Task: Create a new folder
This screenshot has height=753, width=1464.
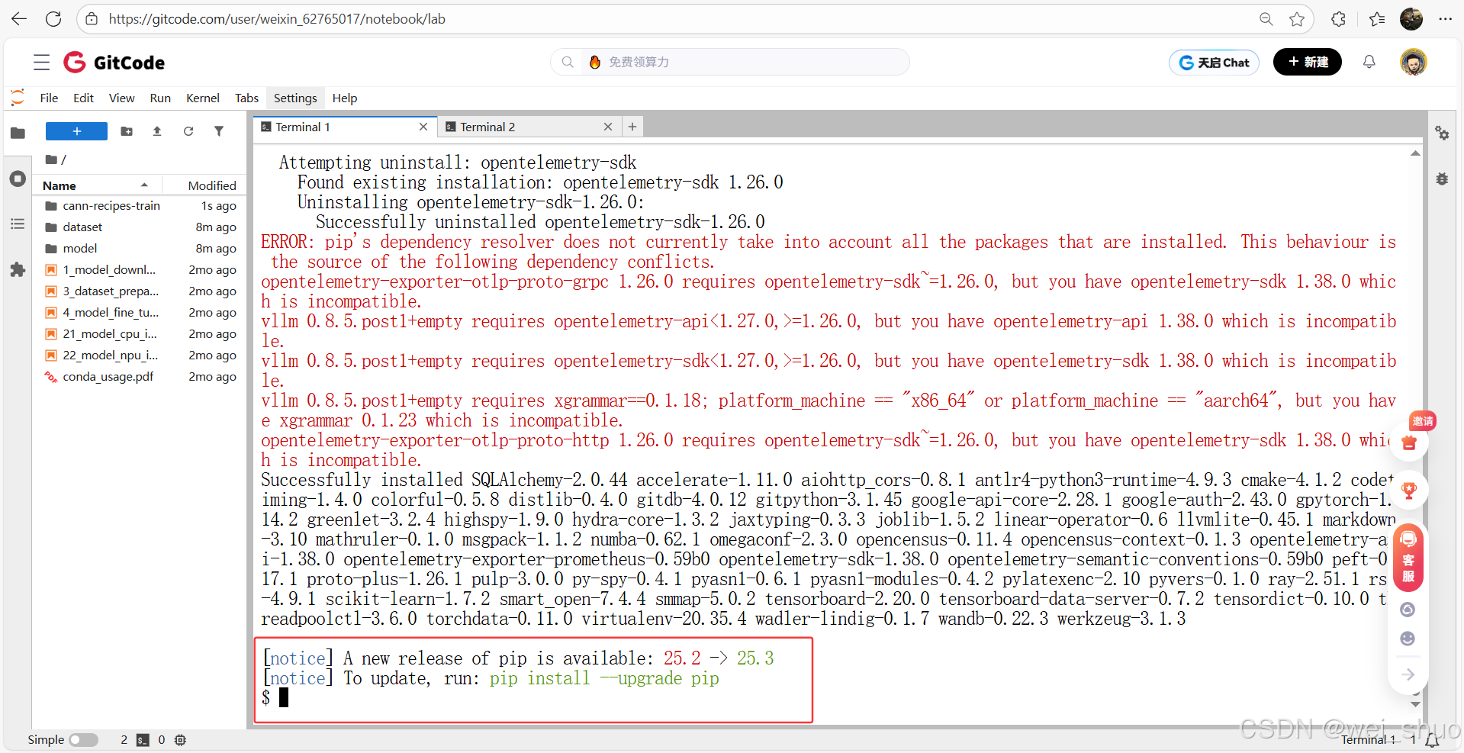Action: [127, 131]
